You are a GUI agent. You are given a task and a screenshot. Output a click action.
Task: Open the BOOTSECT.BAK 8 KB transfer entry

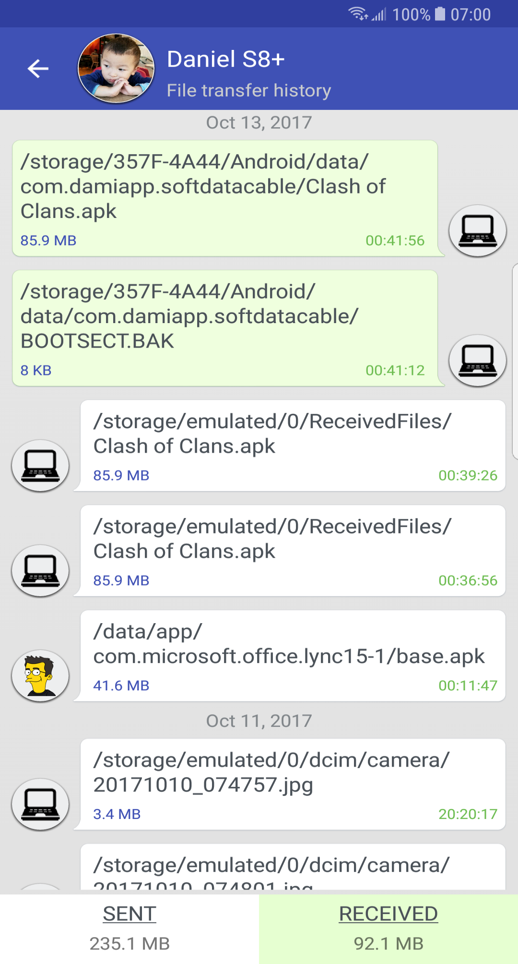point(225,328)
